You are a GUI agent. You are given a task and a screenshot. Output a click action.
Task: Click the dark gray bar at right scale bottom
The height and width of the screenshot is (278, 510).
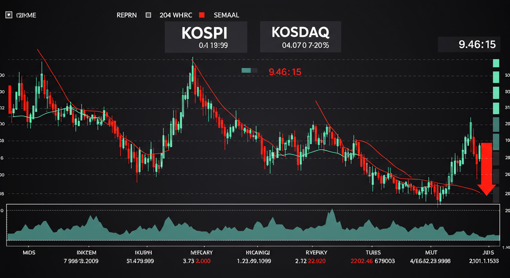point(496,195)
